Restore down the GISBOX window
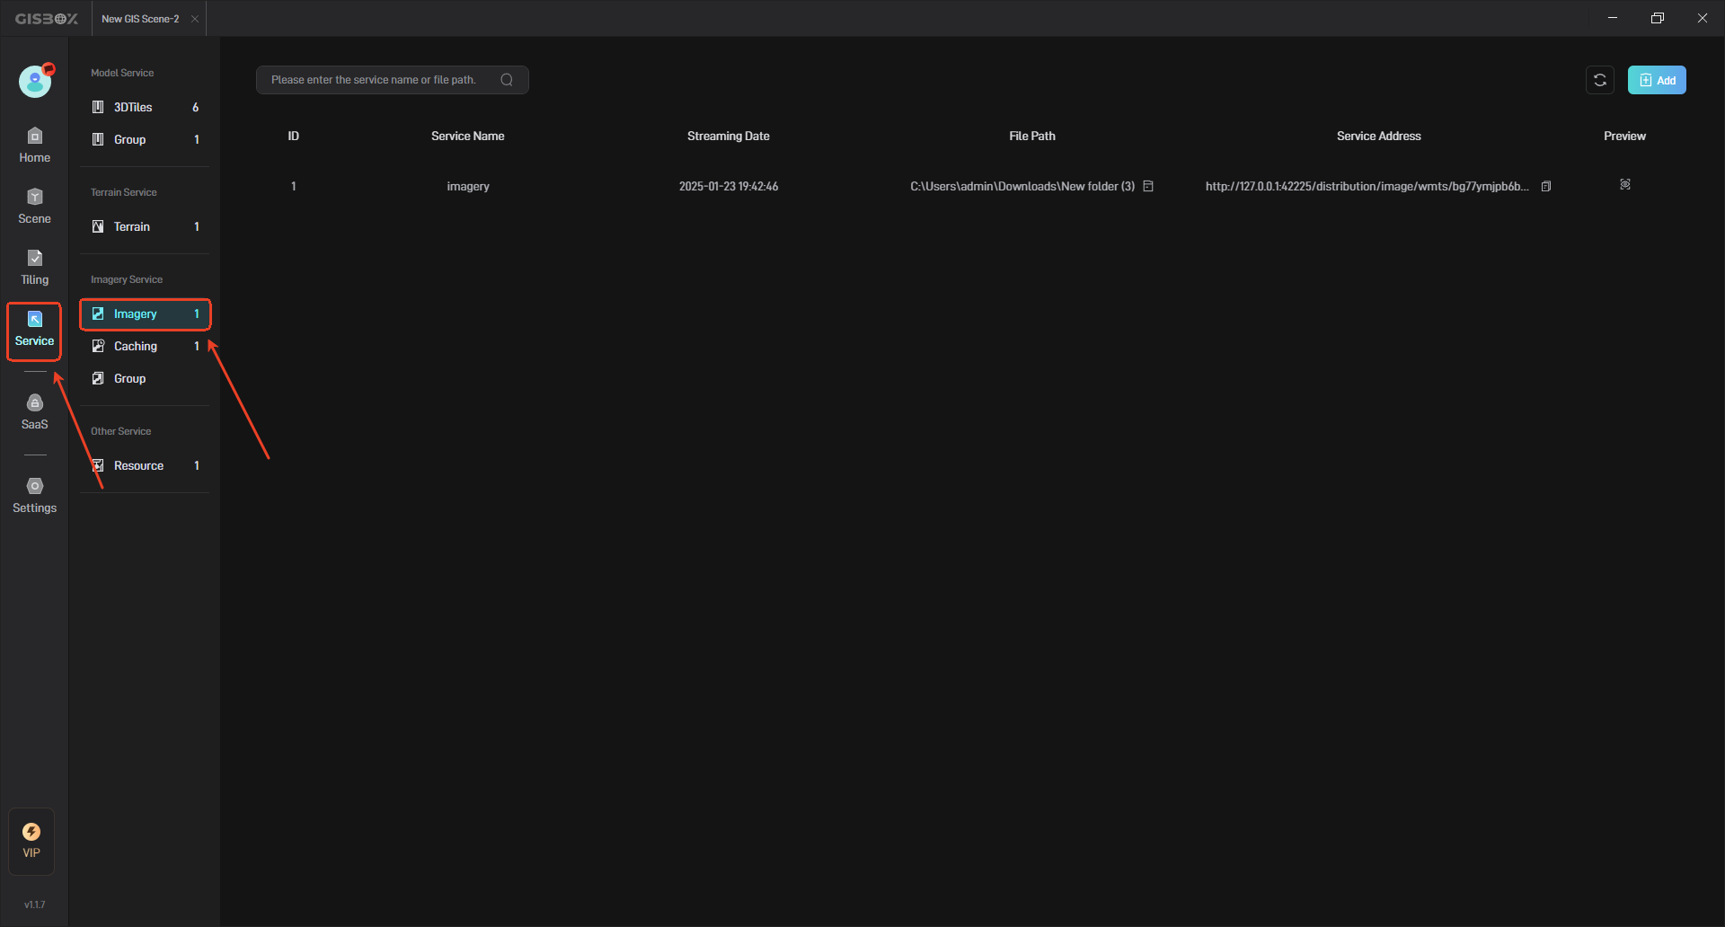 1658,18
